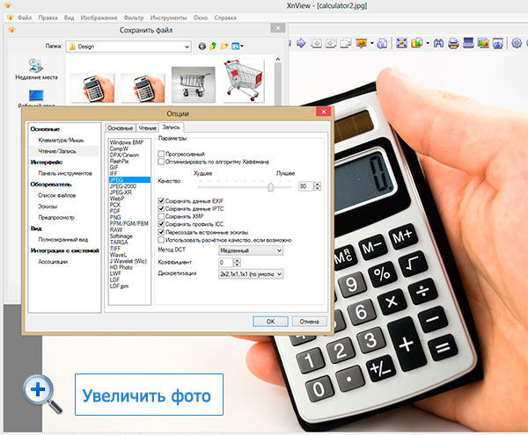This screenshot has height=435, width=528.
Task: Open the Файл menu
Action: (25, 18)
